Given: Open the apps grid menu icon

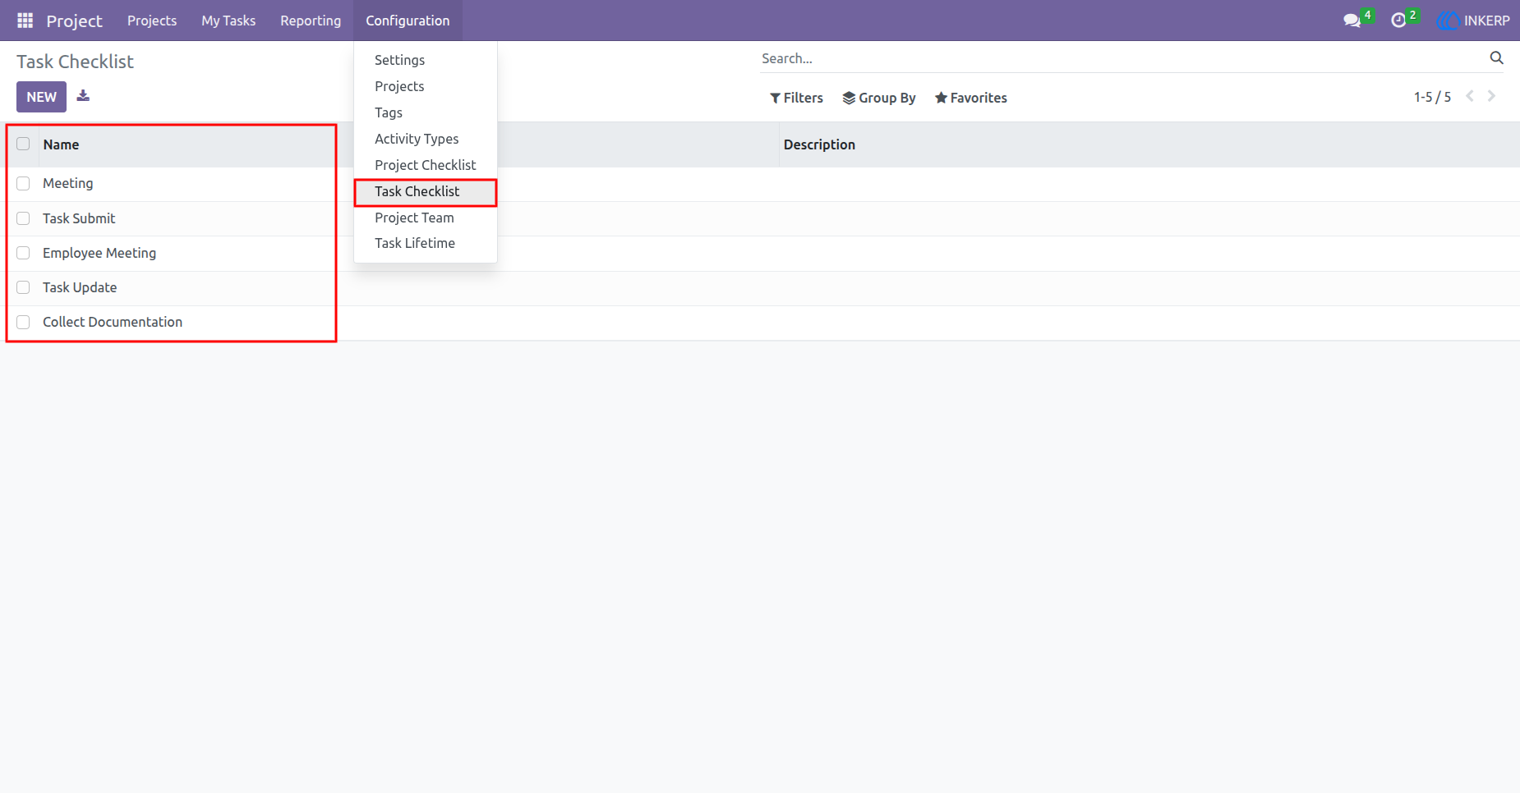Looking at the screenshot, I should coord(25,21).
